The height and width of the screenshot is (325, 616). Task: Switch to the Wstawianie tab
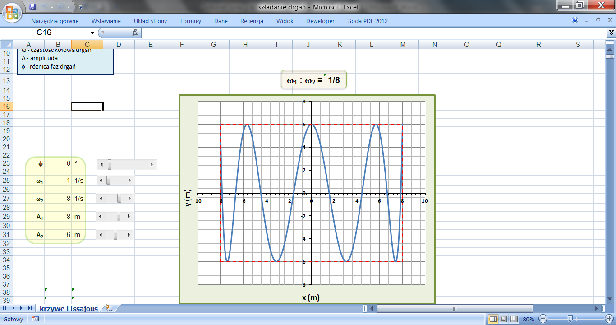(106, 21)
